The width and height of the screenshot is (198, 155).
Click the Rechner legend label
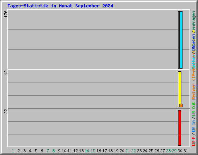194,91
